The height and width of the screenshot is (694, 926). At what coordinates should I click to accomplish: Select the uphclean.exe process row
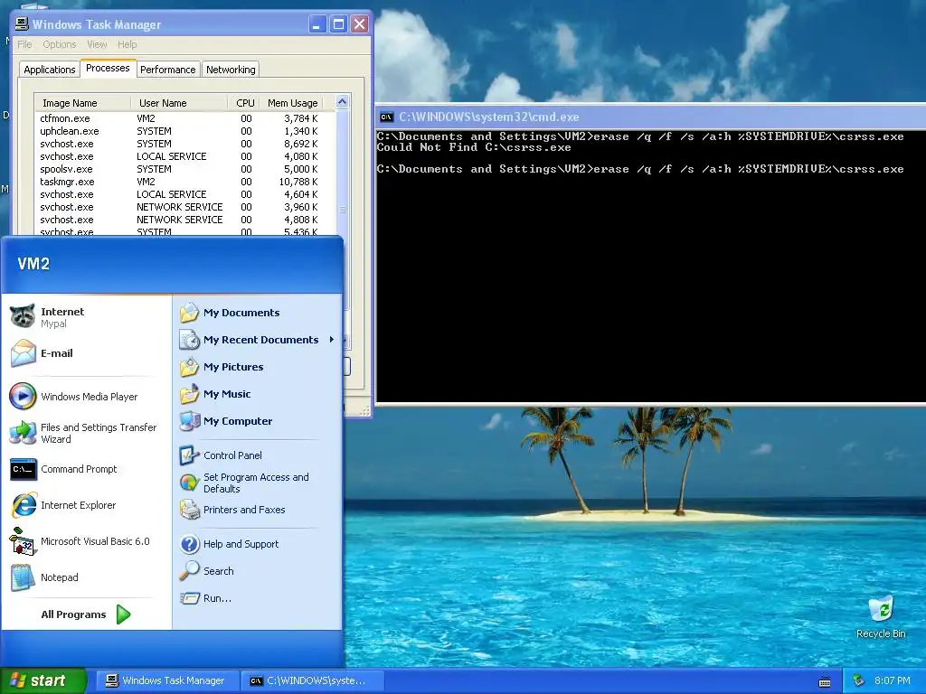[x=184, y=131]
